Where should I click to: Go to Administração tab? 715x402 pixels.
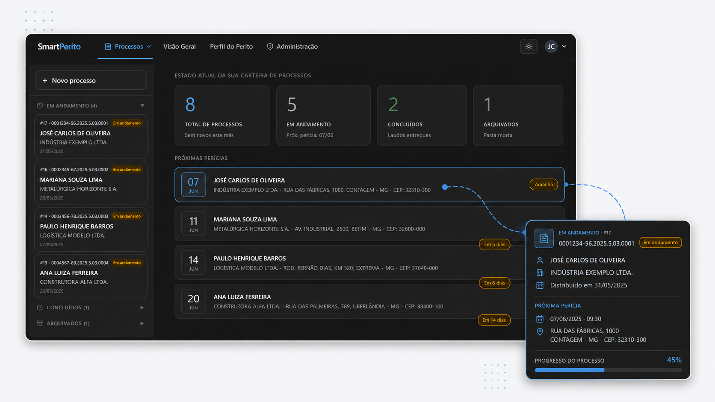292,47
